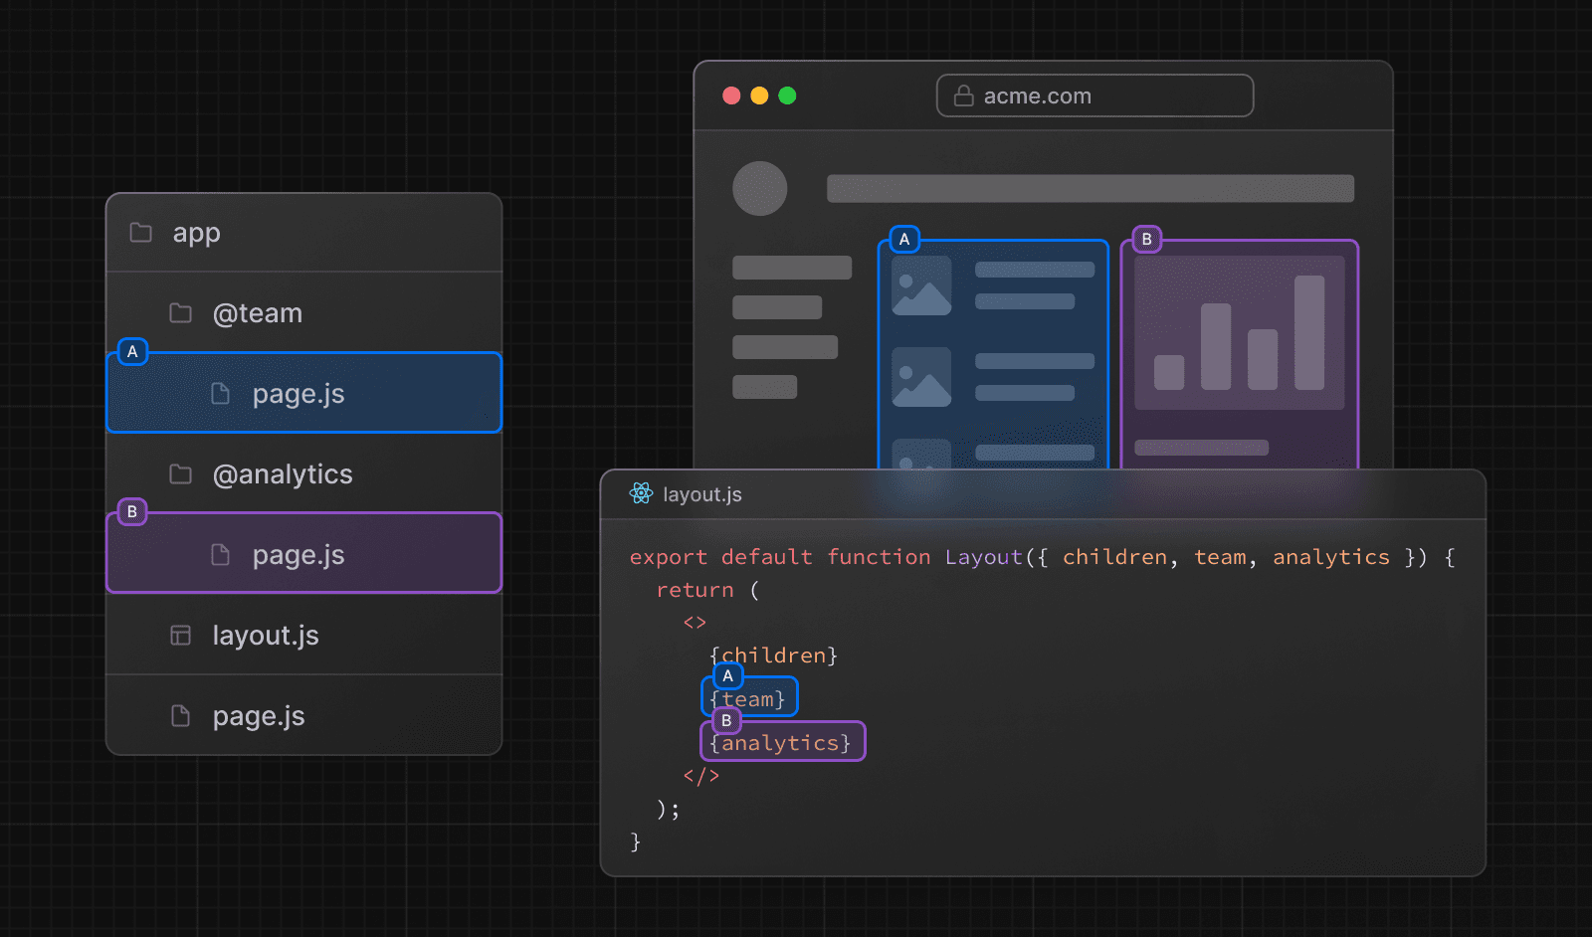Click the {team} slot in the code
1592x937 pixels.
coord(748,700)
